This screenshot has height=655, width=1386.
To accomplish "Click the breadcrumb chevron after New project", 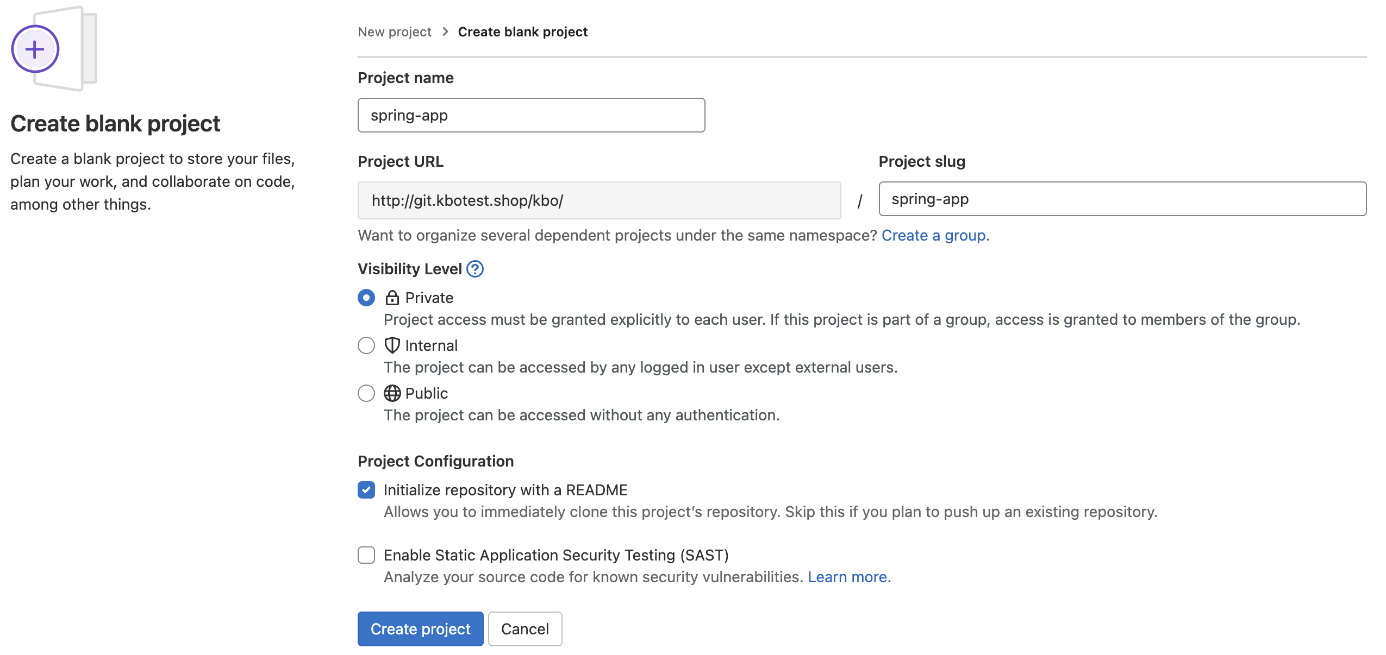I will (445, 32).
